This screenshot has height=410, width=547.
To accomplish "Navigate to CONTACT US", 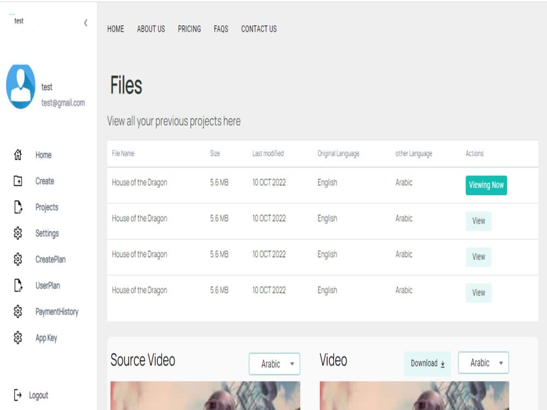I will 258,29.
